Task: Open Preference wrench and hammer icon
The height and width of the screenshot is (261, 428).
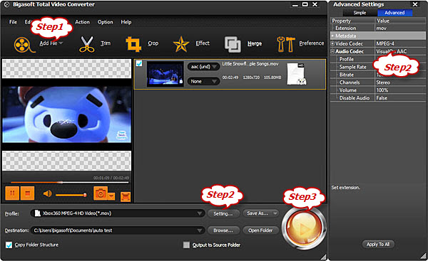Action: click(286, 44)
